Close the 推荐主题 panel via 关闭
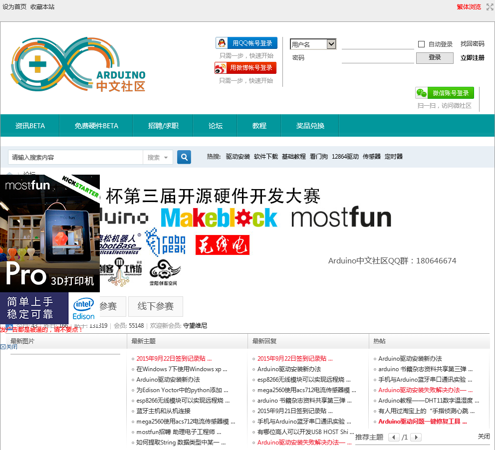The image size is (495, 450). pyautogui.click(x=484, y=437)
